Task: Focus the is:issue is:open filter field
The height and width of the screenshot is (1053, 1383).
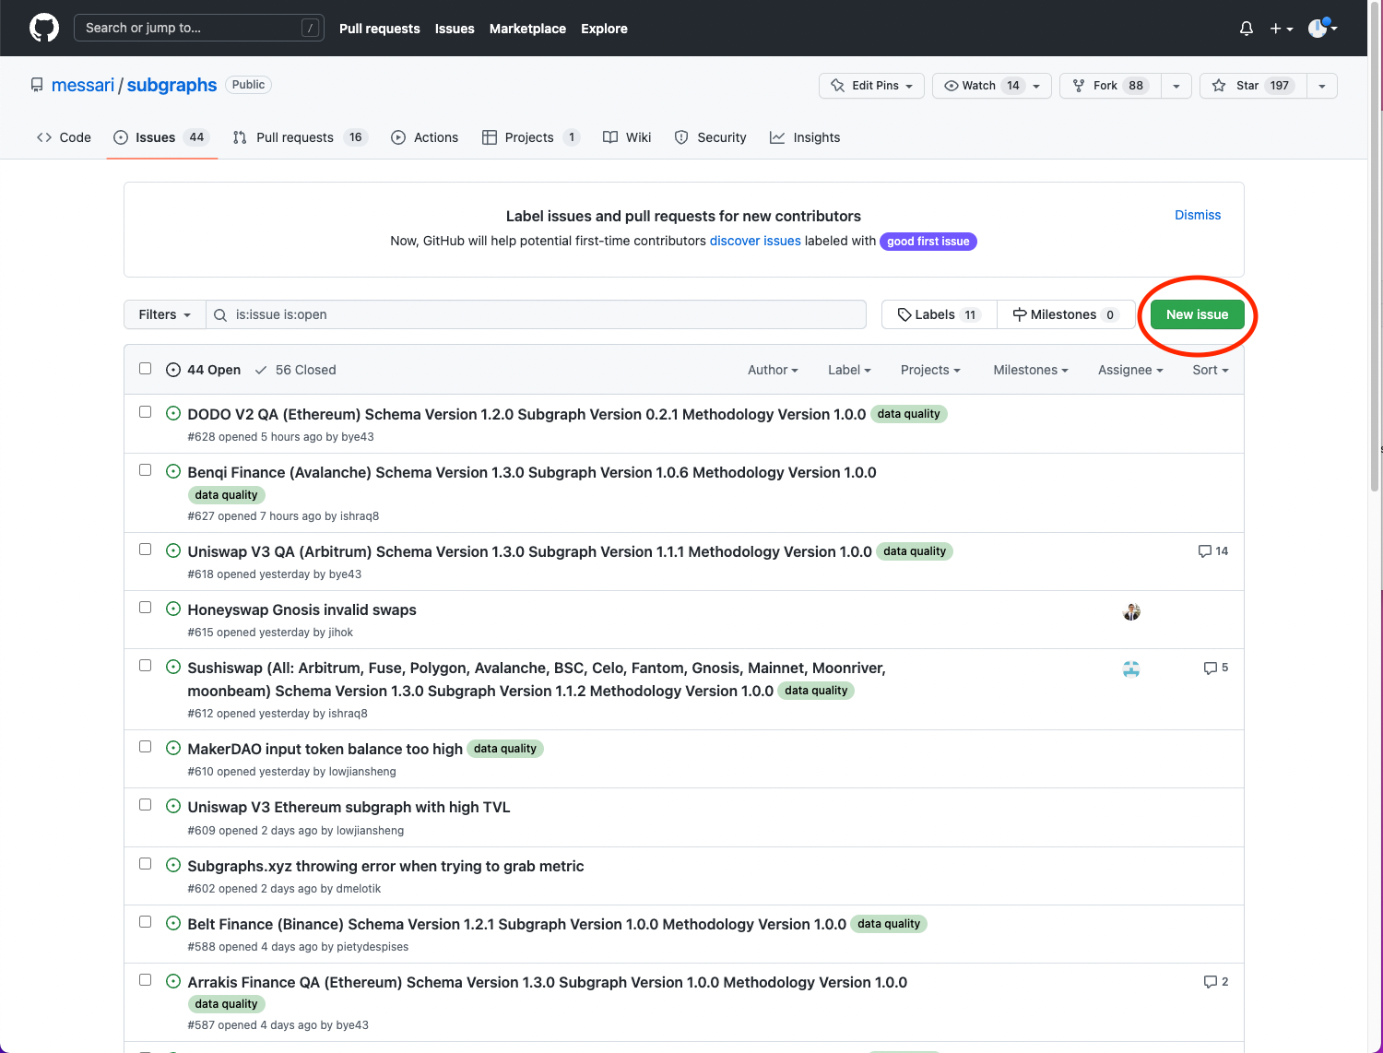Action: (x=537, y=314)
